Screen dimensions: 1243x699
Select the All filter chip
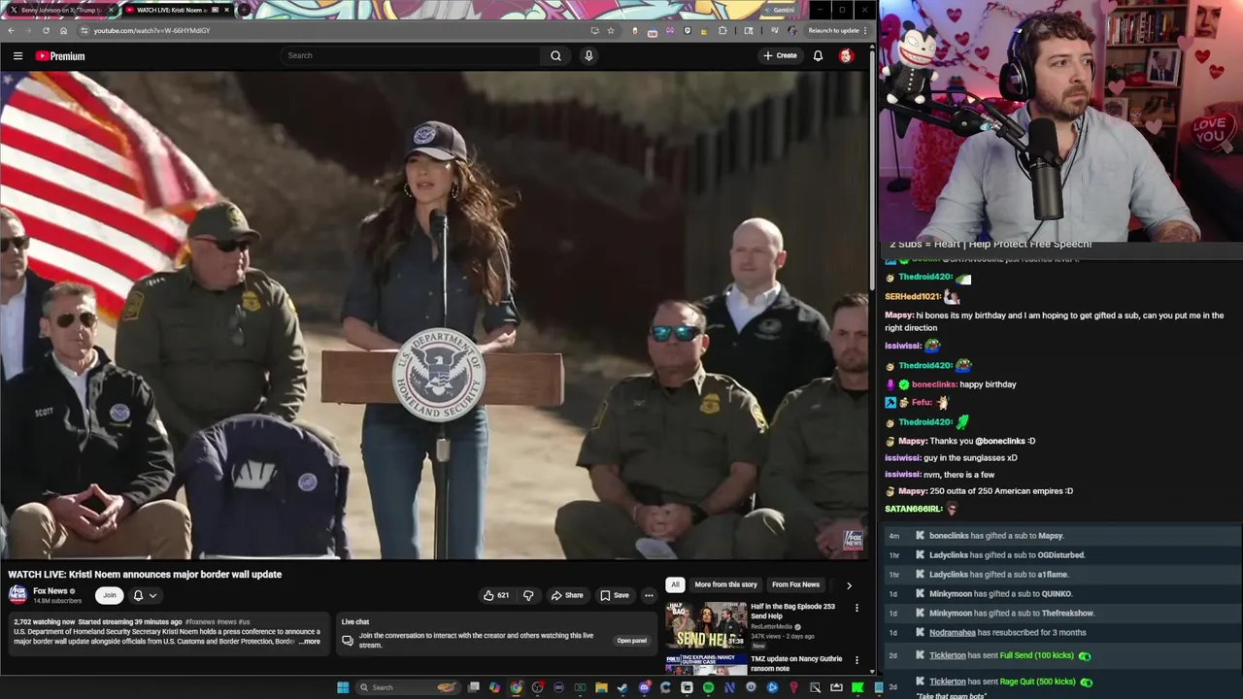[675, 584]
